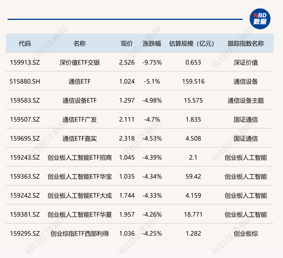The height and width of the screenshot is (258, 283).
Task: Click the name 通信设备ETF
Action: pos(79,100)
